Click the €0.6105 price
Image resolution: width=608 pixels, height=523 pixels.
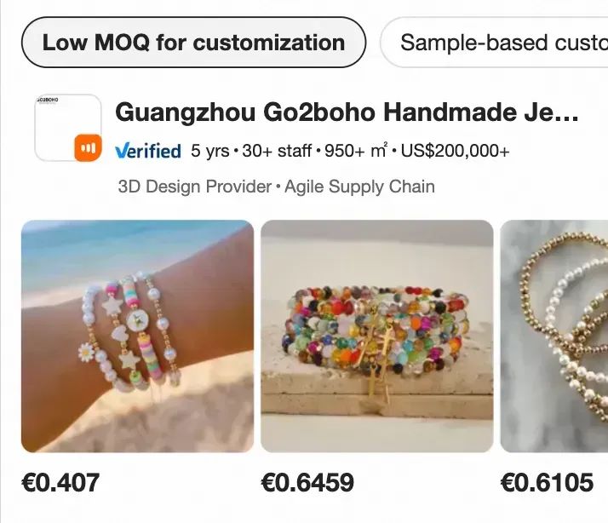pos(547,483)
